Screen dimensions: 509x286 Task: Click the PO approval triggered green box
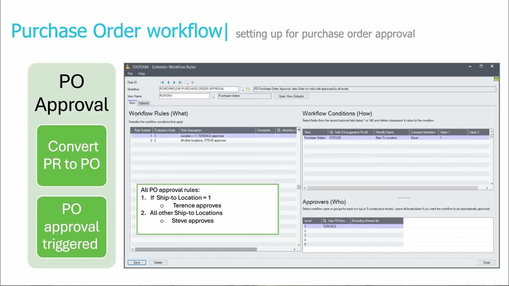(72, 227)
